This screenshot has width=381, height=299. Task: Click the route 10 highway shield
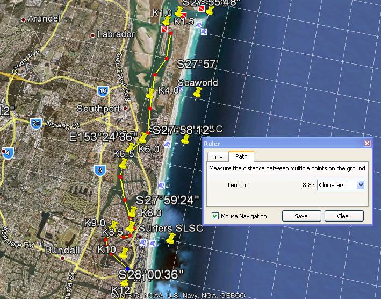103,91
